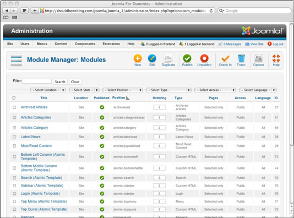
Task: Toggle published status for Login (Atomic Template)
Action: tap(102, 193)
